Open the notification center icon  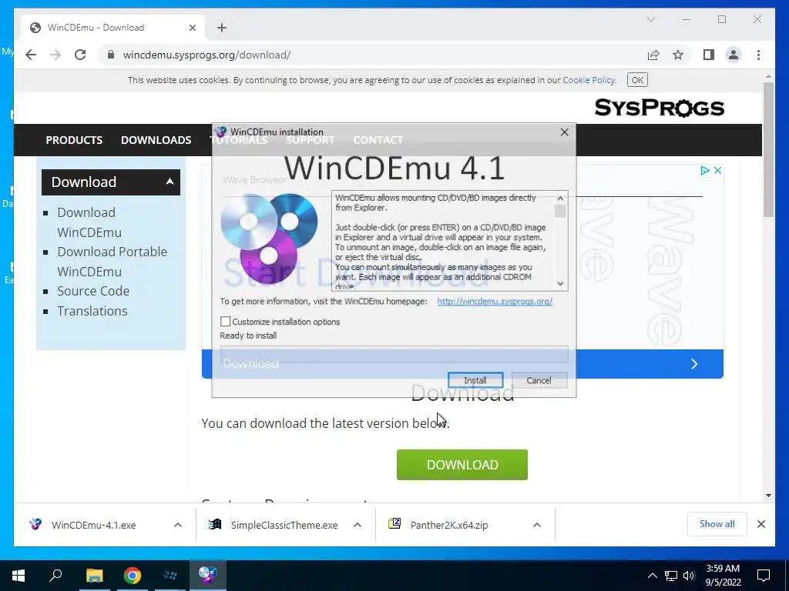click(x=764, y=576)
